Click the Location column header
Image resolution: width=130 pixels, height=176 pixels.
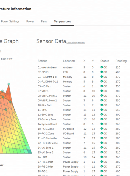69,61
